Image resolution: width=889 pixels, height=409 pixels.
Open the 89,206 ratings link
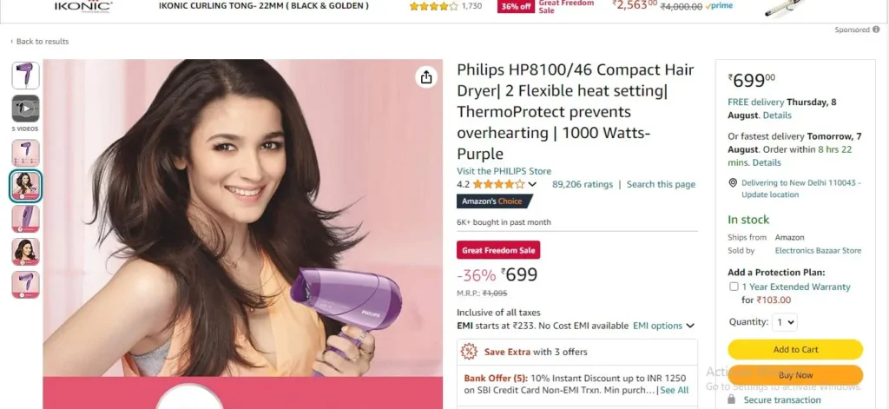(x=583, y=184)
